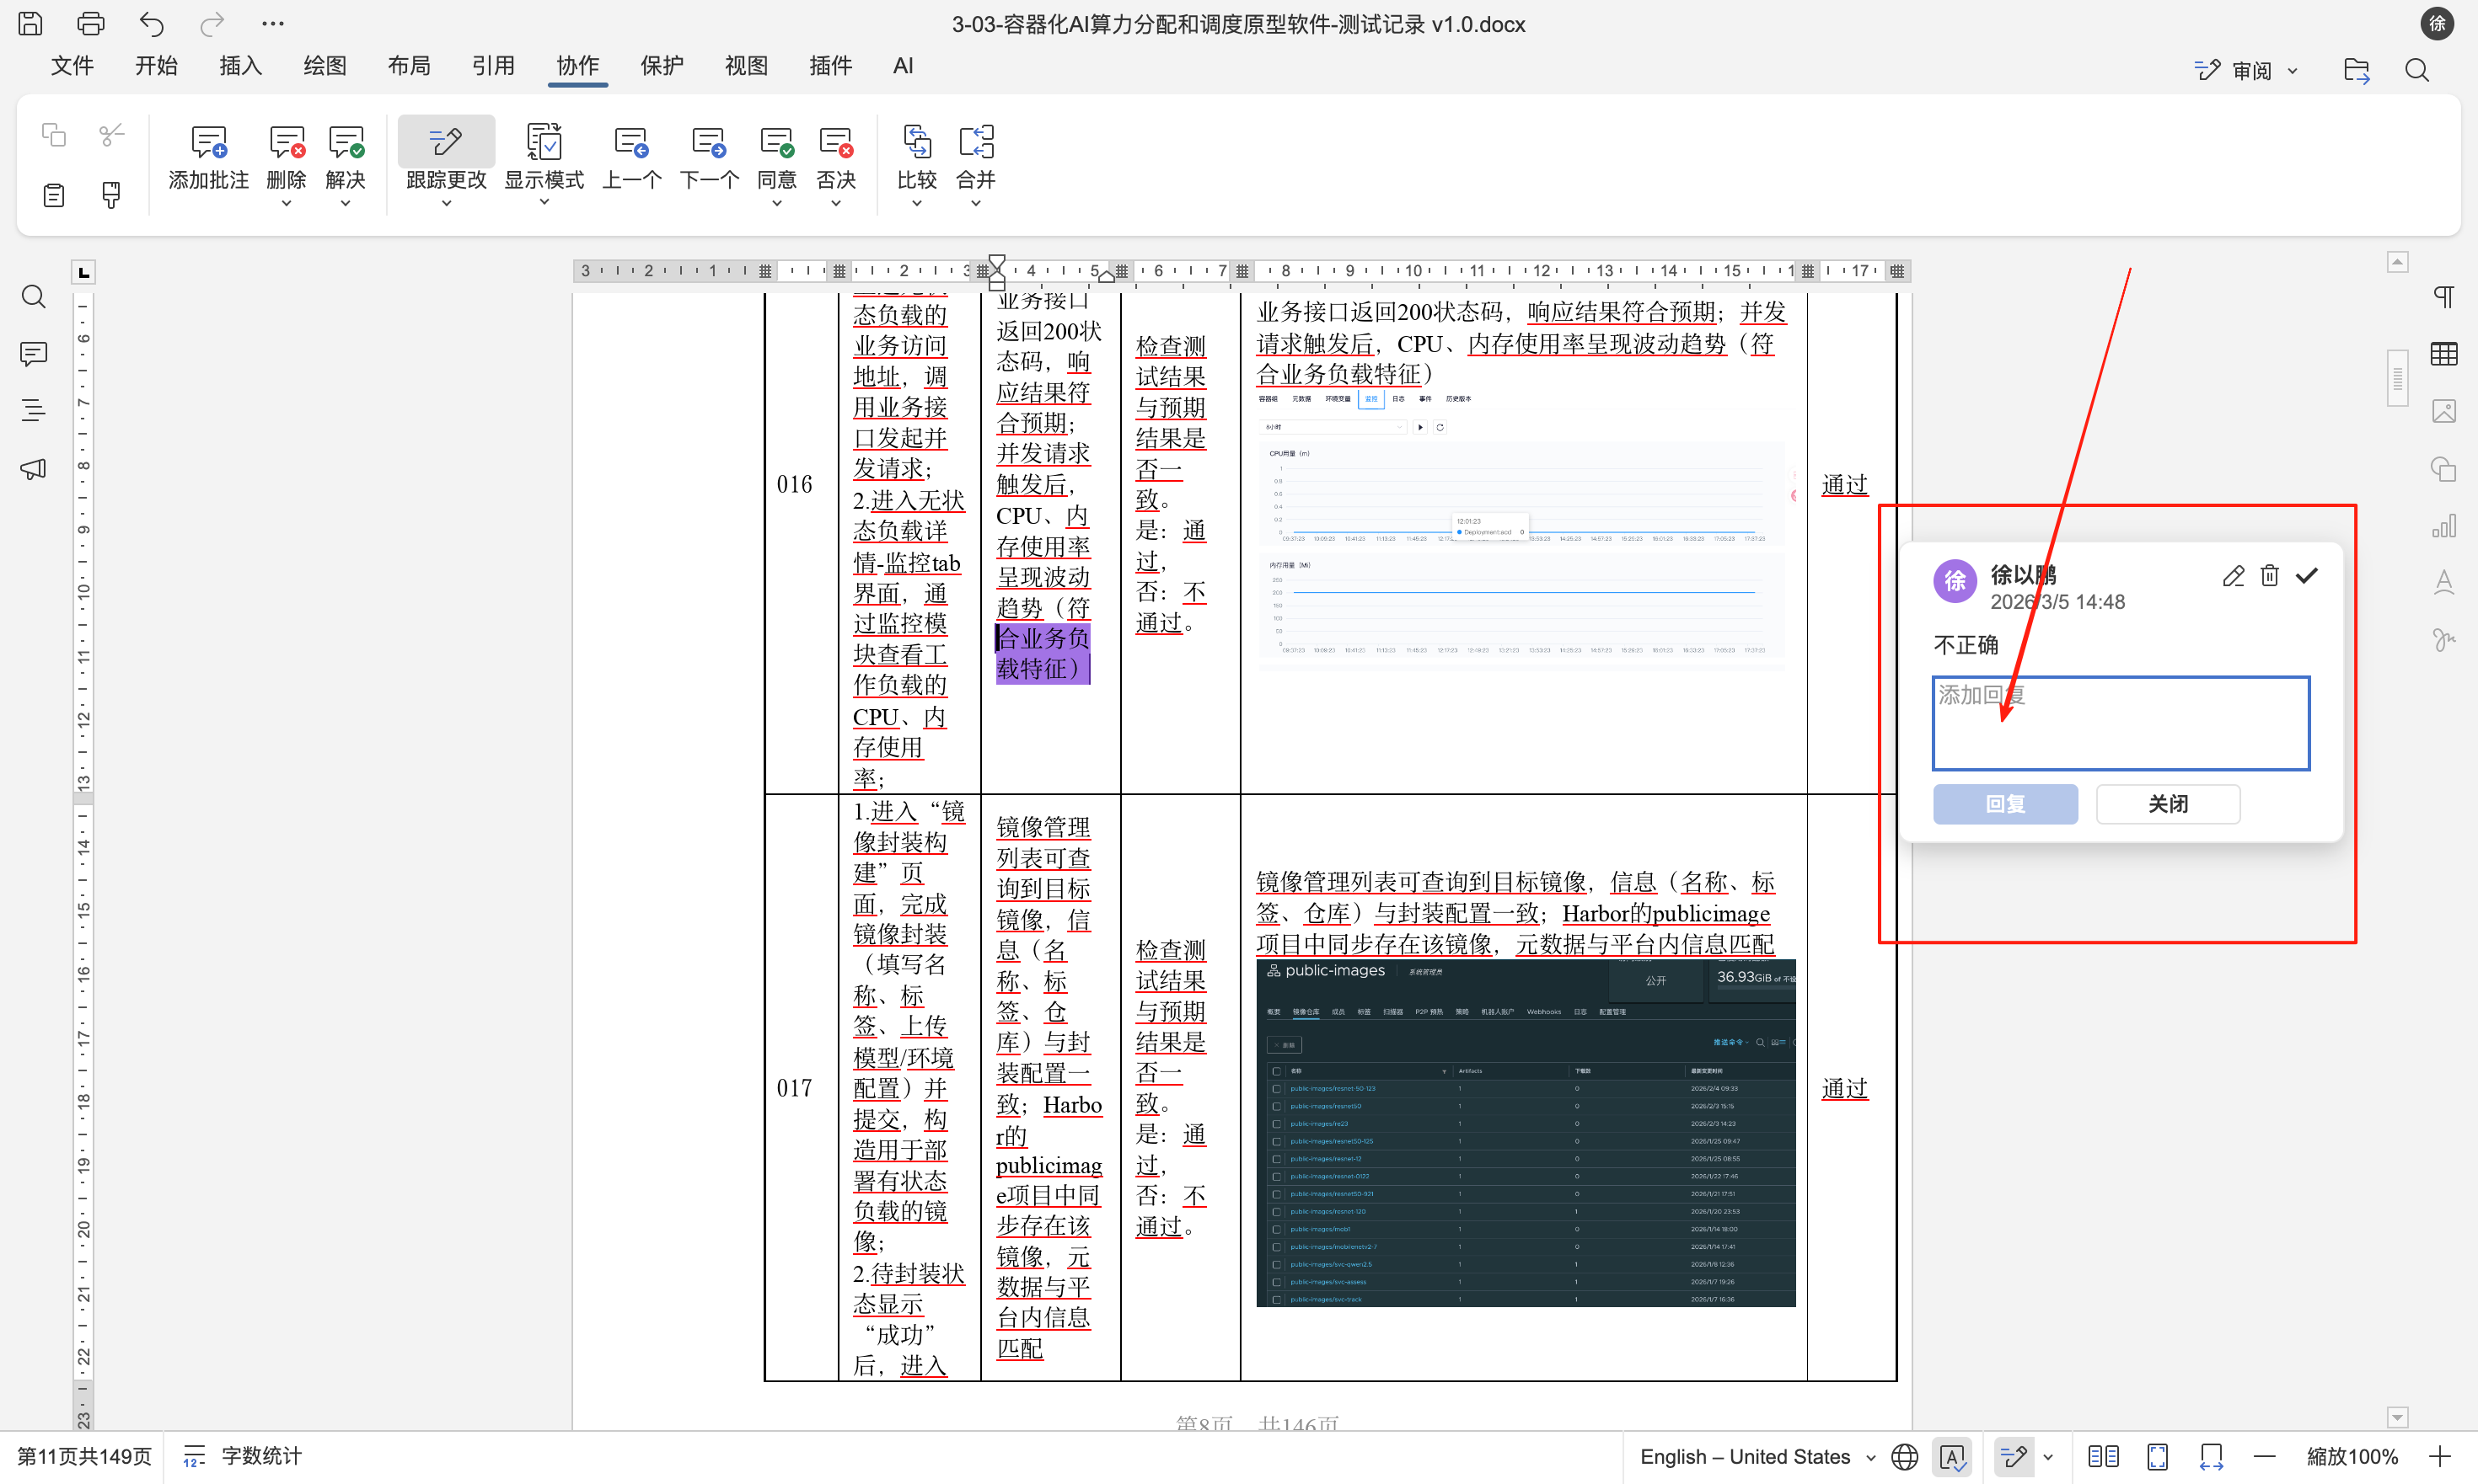Viewport: 2478px width, 1484px height.
Task: Delete the comment using trash icon
Action: 2270,575
